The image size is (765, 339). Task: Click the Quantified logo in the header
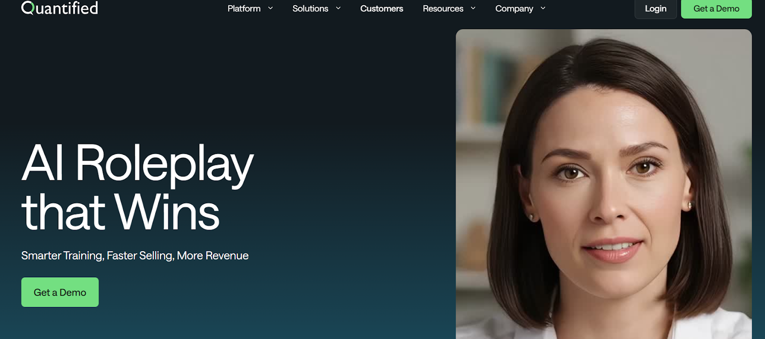(60, 8)
